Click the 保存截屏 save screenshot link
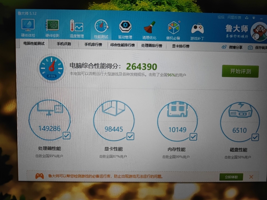The width and height of the screenshot is (267, 200). [x=261, y=48]
